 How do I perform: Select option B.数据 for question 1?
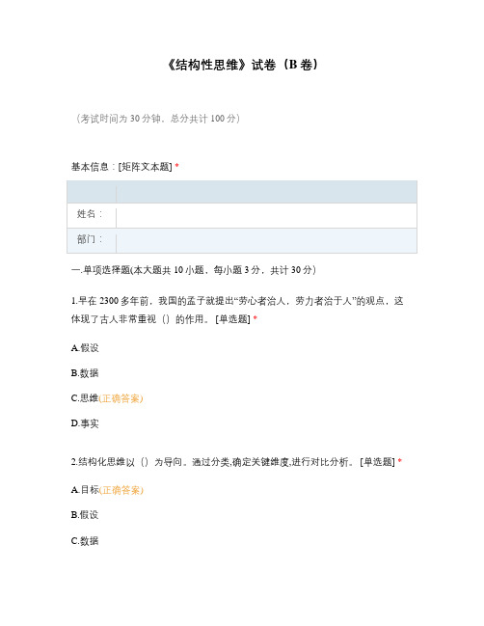[85, 373]
